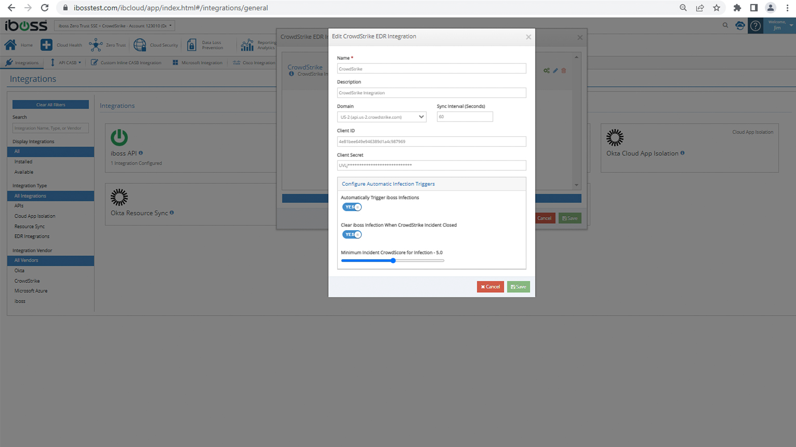Open the Zero Trust network icon

pos(96,45)
